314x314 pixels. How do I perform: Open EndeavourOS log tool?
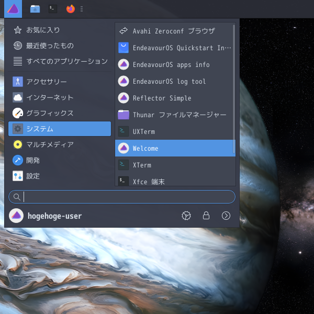[174, 81]
